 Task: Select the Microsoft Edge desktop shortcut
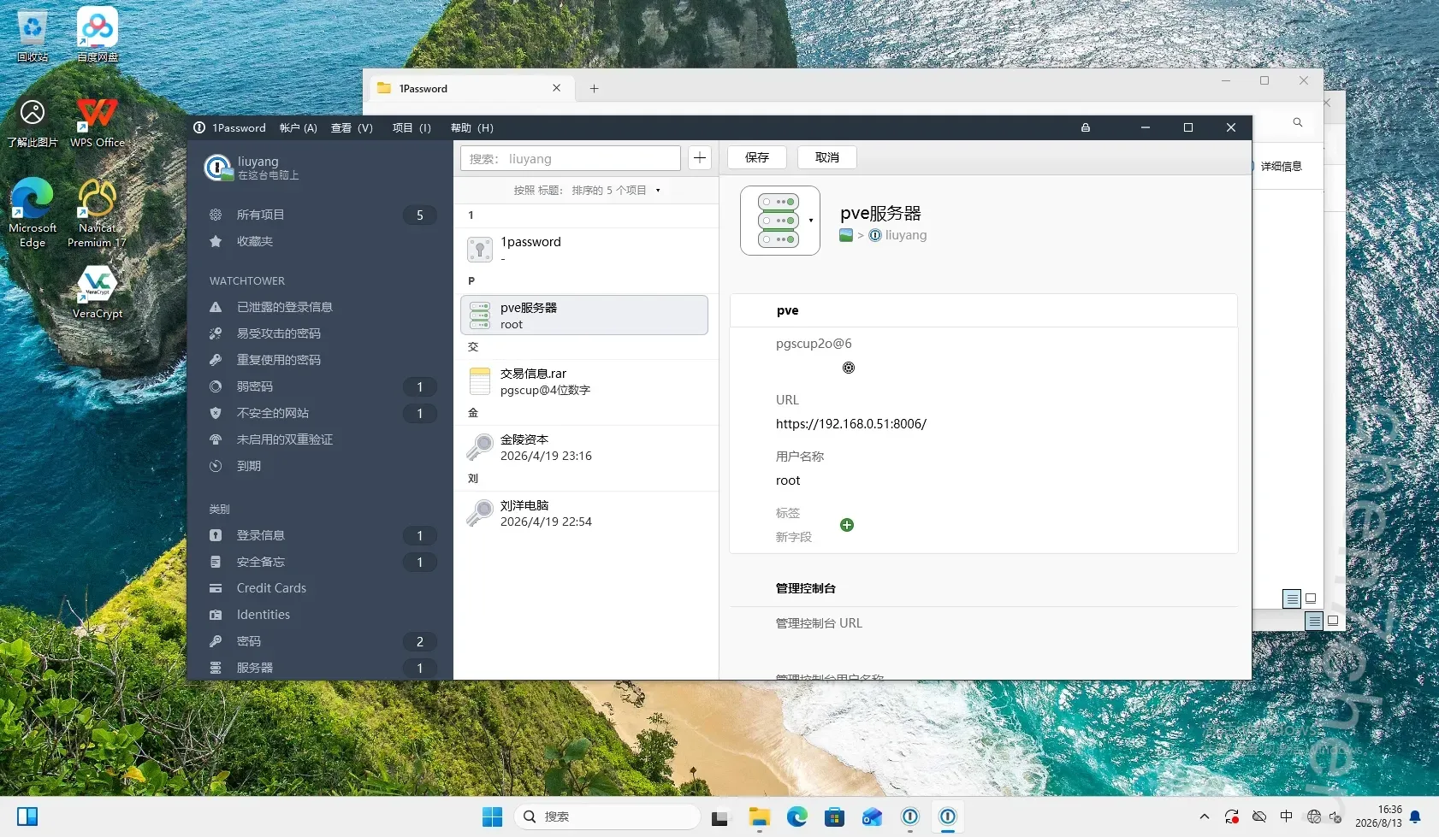point(33,213)
